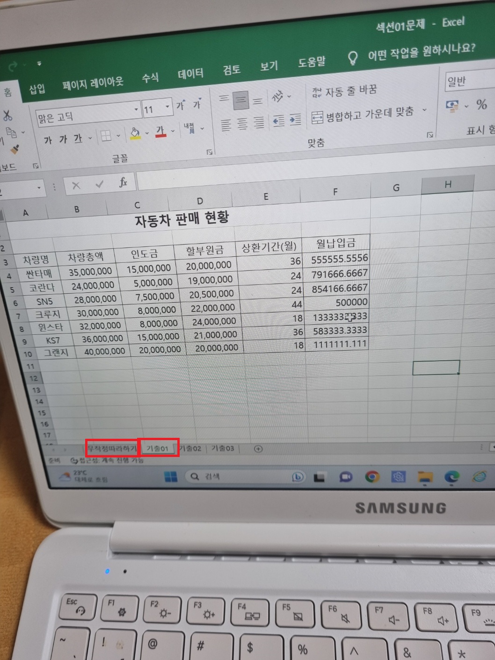Click the insert function fx icon

[x=123, y=183]
